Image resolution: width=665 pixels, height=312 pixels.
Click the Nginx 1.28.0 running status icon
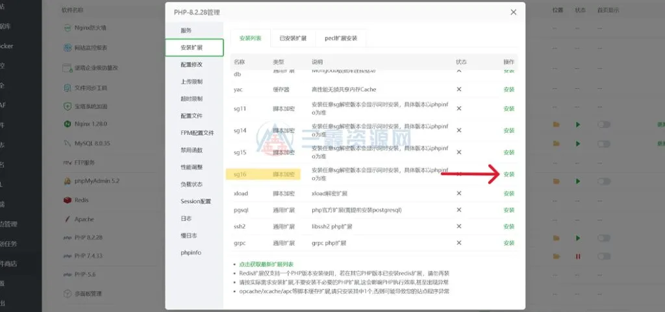coord(577,125)
